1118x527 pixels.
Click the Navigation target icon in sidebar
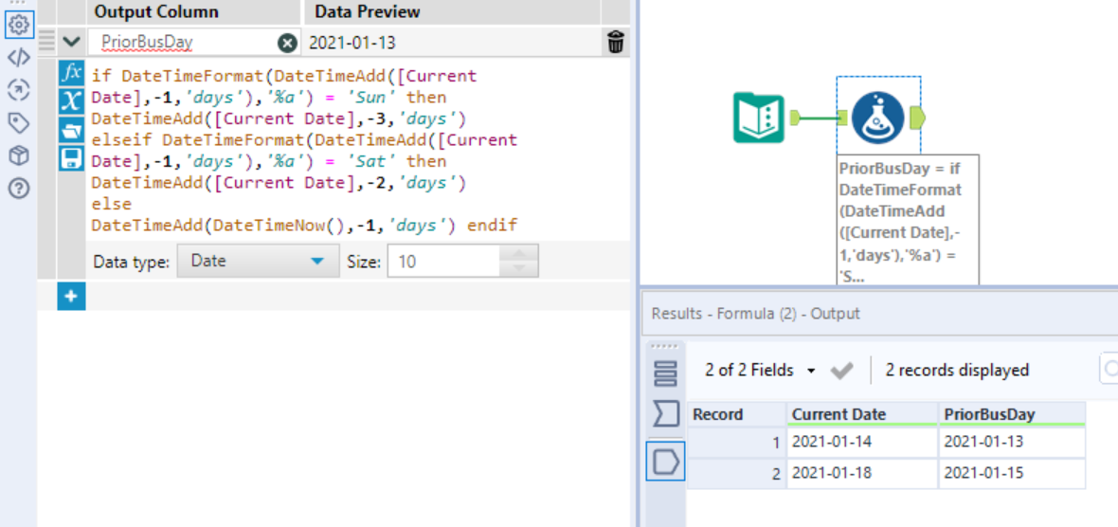coord(19,90)
